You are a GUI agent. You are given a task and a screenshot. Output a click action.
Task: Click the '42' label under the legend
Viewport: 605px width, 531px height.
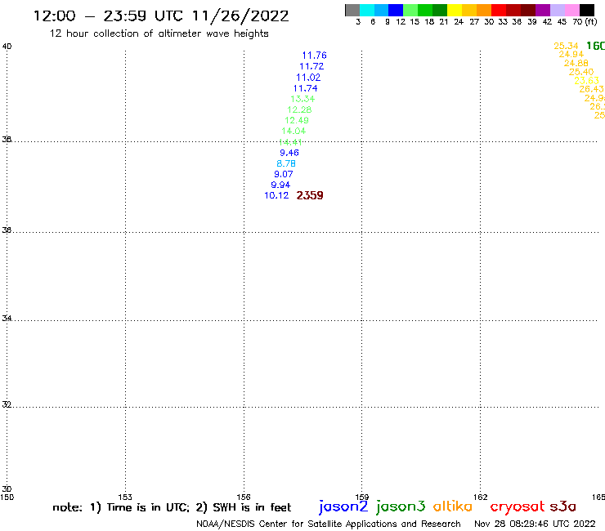pos(547,22)
